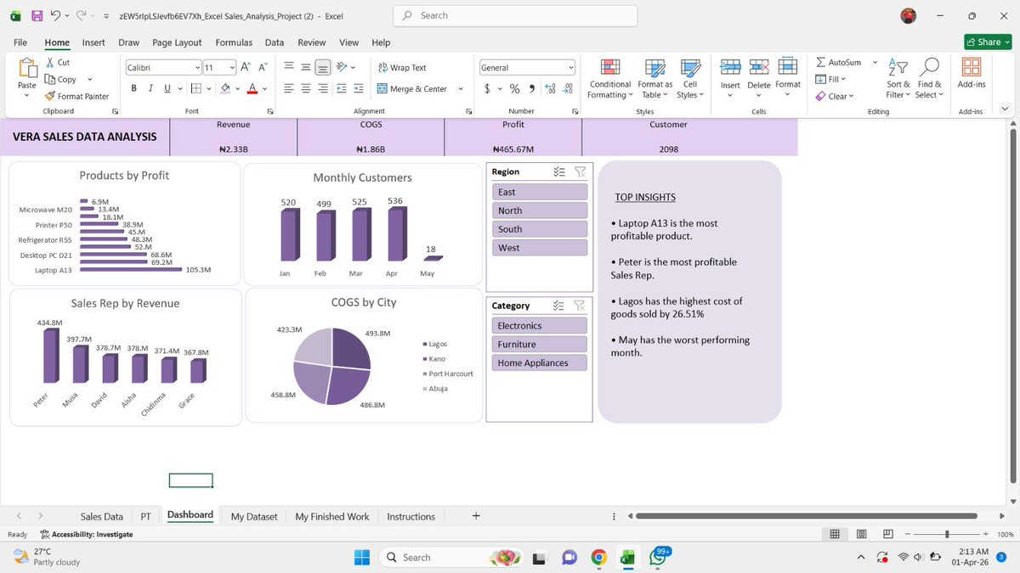Activate the Format Painter brush
This screenshot has height=573, width=1020.
(76, 96)
